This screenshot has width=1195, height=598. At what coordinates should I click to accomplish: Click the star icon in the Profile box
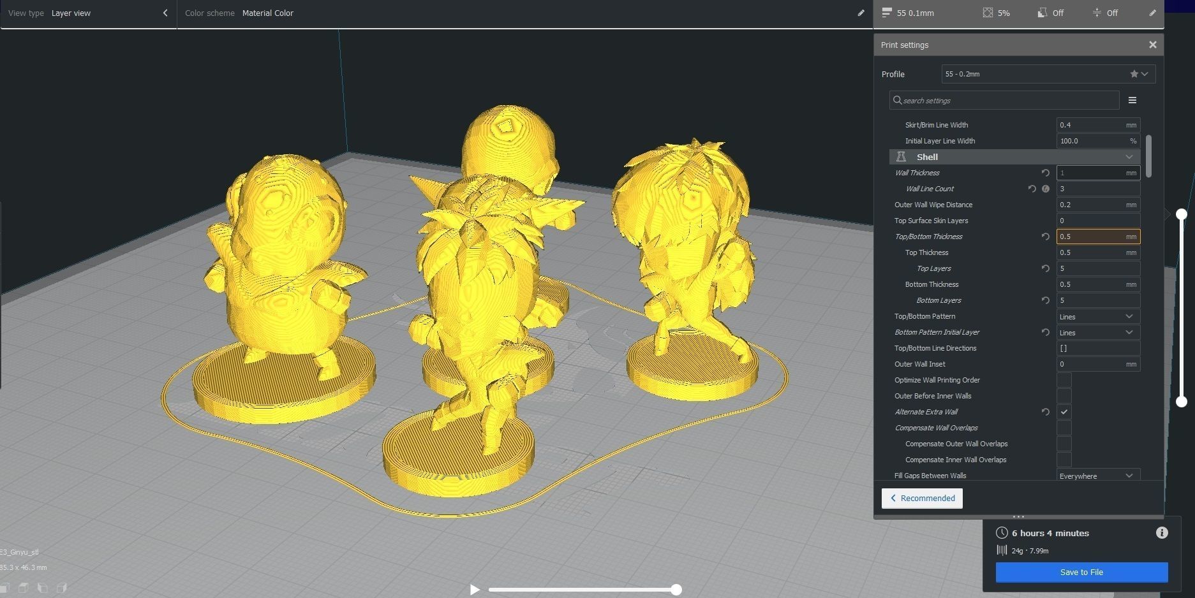point(1134,74)
